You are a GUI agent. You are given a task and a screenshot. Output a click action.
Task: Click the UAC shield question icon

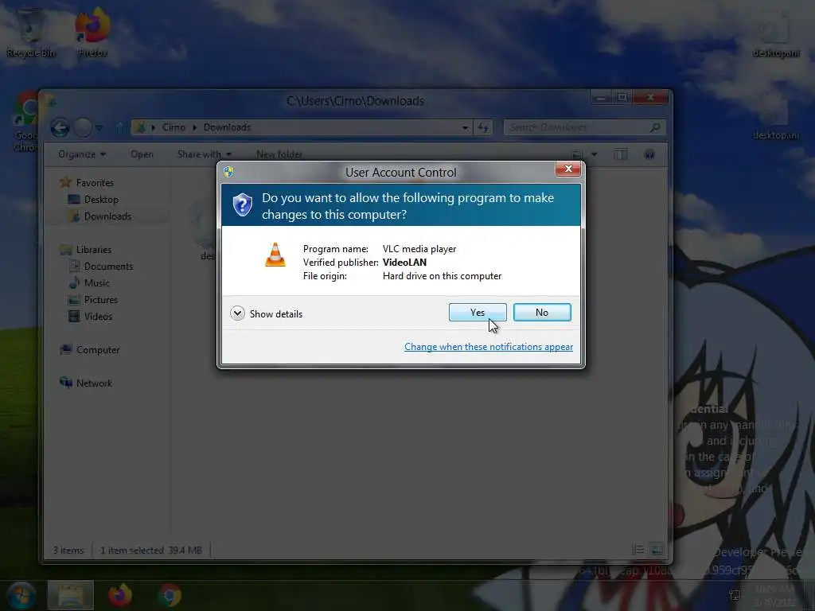click(242, 204)
